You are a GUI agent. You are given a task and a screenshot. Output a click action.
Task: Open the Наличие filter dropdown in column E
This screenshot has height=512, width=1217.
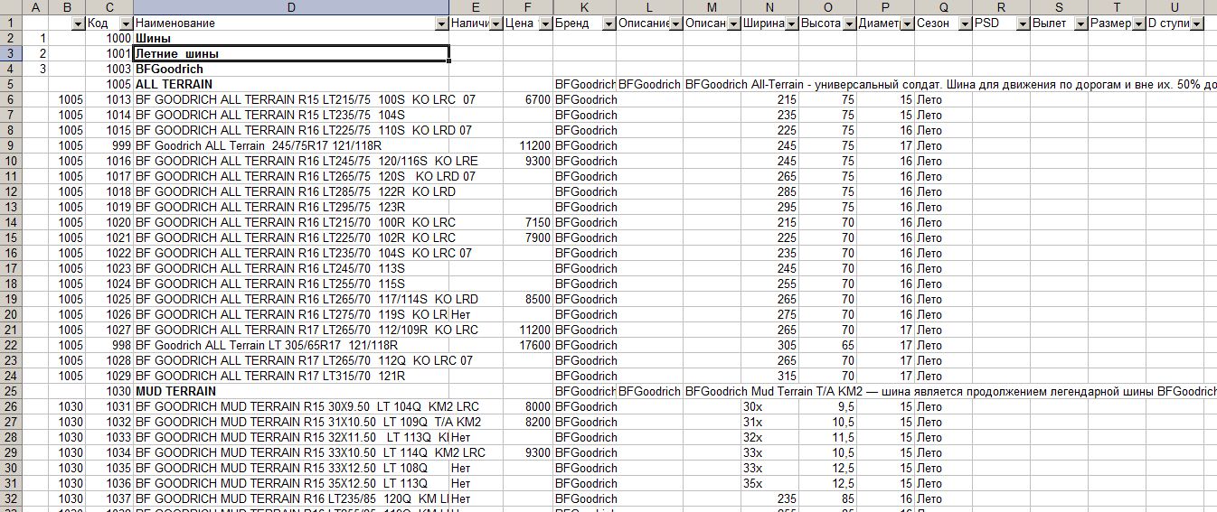coord(495,23)
